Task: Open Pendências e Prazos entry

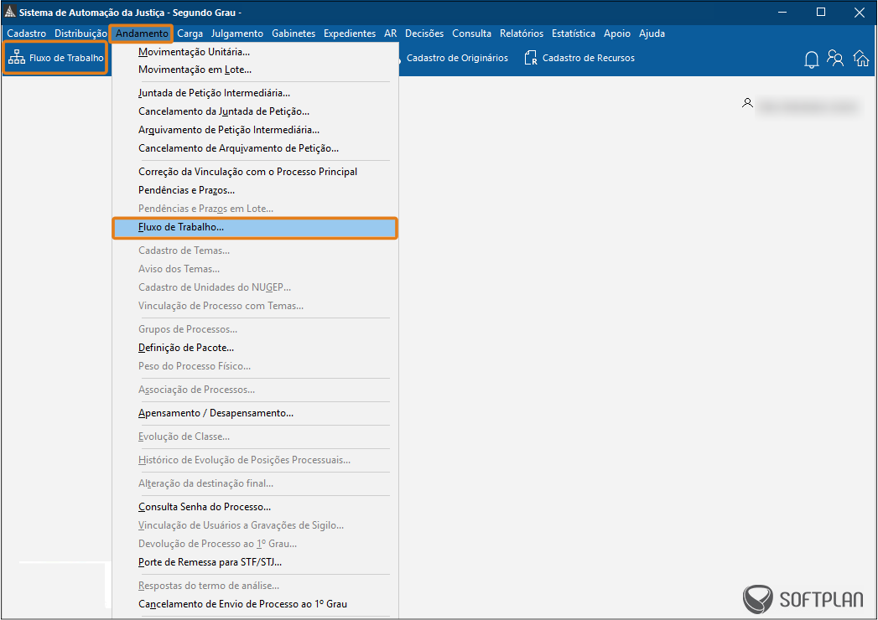Action: click(186, 190)
